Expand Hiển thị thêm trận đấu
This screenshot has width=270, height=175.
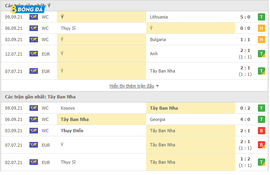[132, 86]
